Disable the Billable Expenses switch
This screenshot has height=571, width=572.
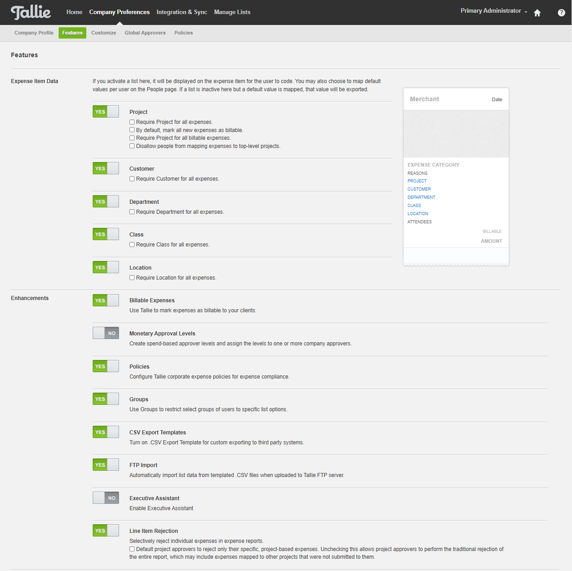click(106, 300)
